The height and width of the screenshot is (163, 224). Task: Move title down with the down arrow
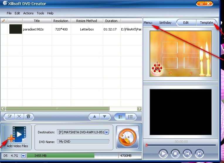click(x=105, y=117)
